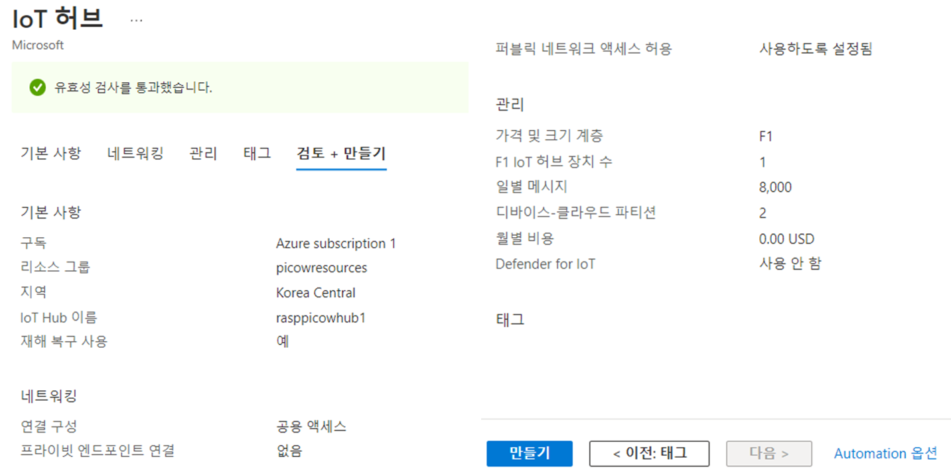Click the rasppicowhub1 hub name value
This screenshot has width=951, height=475.
click(321, 318)
